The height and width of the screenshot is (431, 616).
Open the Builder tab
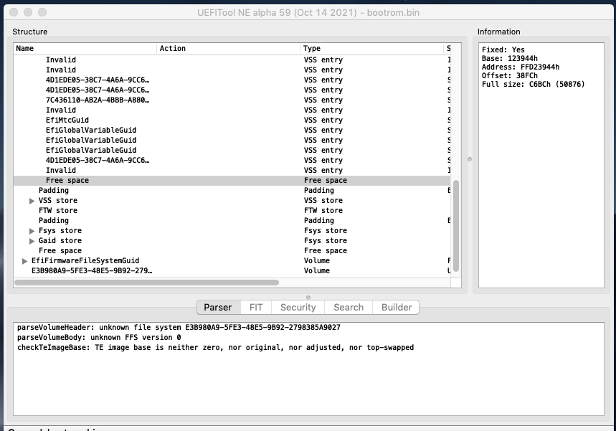point(397,307)
